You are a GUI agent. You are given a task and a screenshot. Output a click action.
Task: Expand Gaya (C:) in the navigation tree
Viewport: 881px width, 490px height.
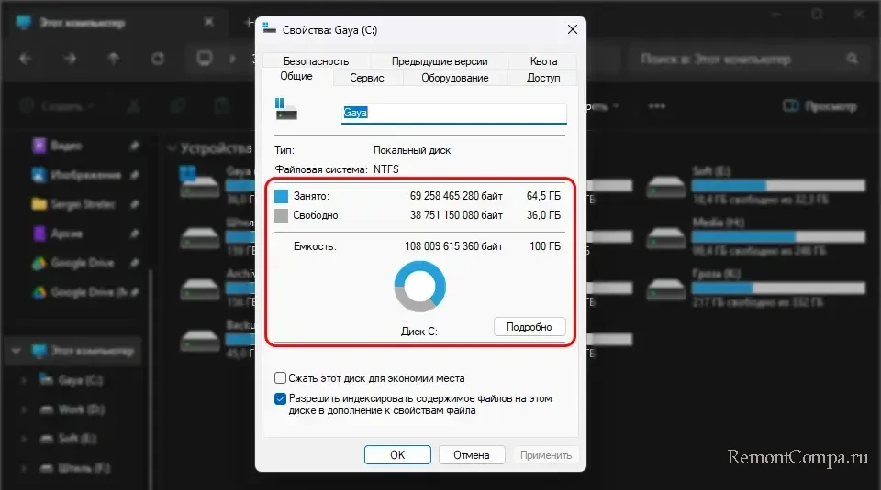[23, 379]
